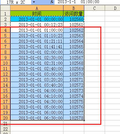Click cell with 2013-01-01 04:30:00
The width and height of the screenshot is (120, 134).
pos(37,101)
